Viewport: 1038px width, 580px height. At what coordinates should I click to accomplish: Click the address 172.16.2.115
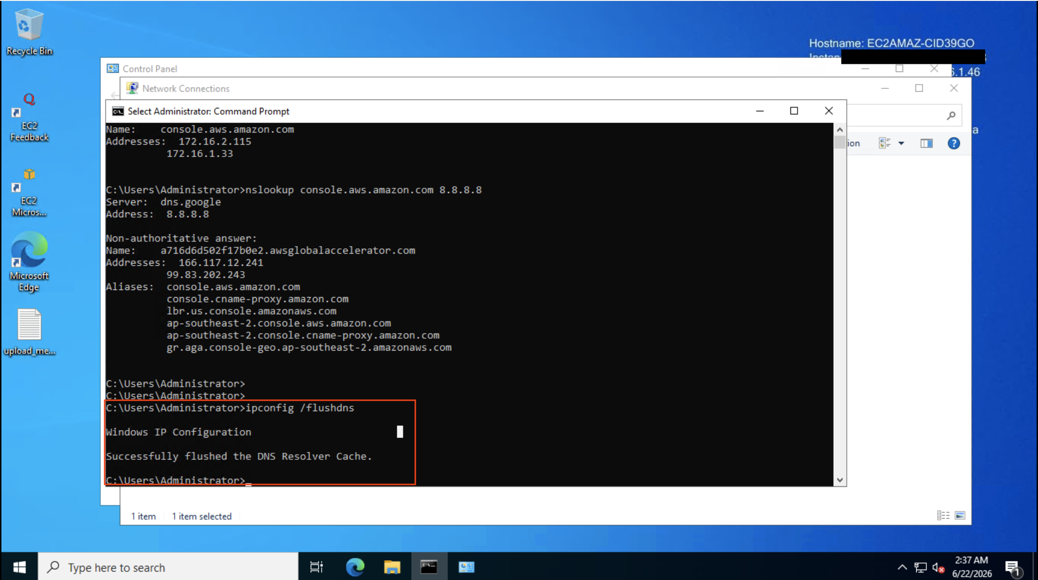pos(215,141)
